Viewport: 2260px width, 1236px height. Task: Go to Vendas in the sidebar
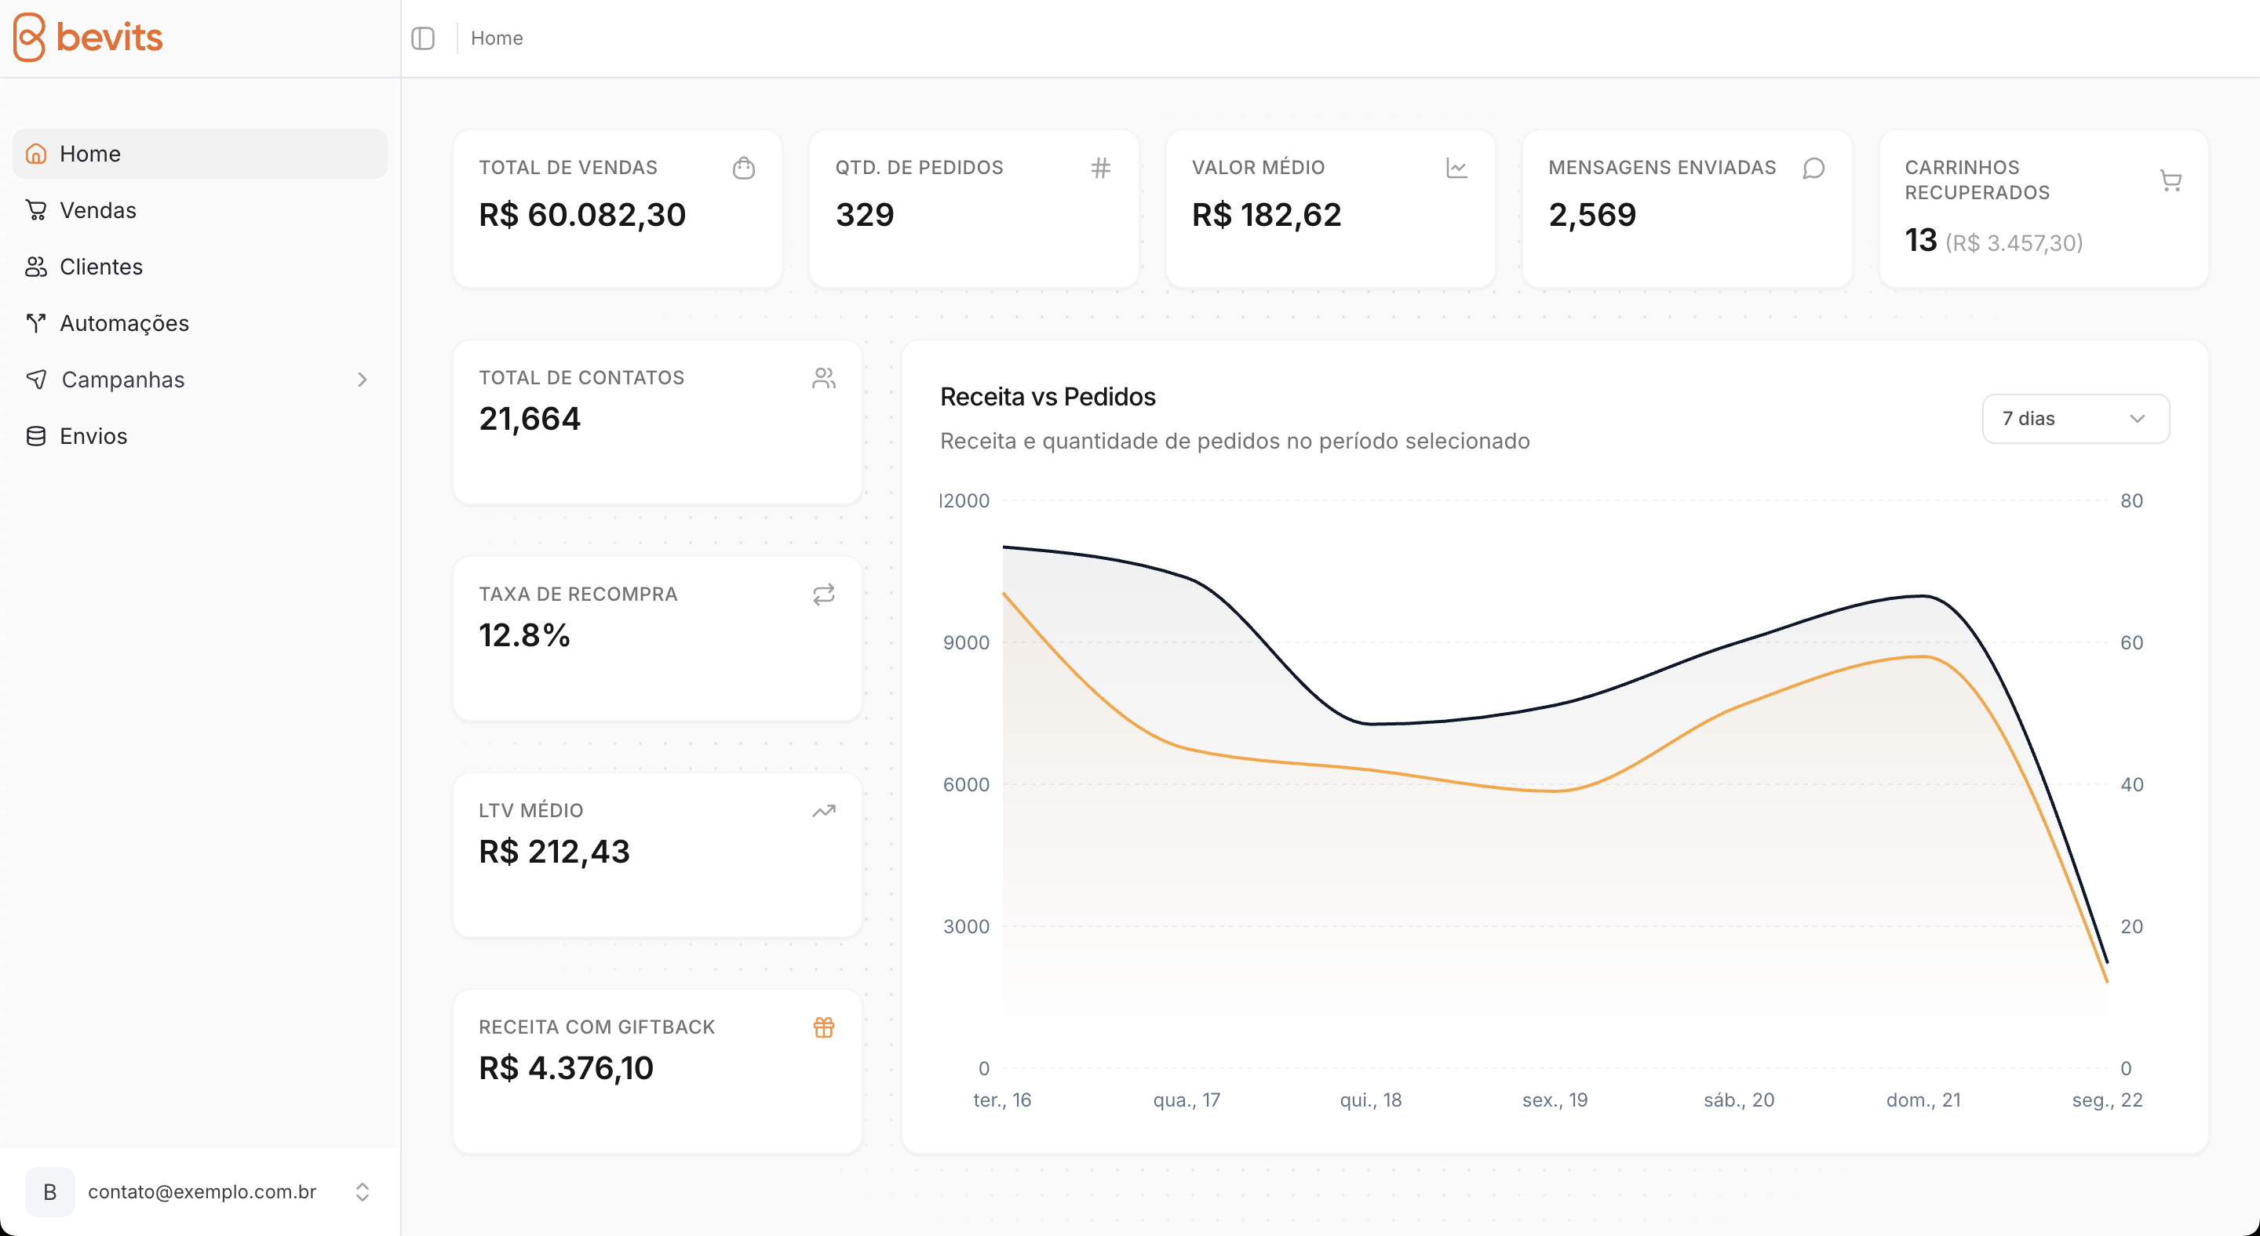tap(97, 210)
